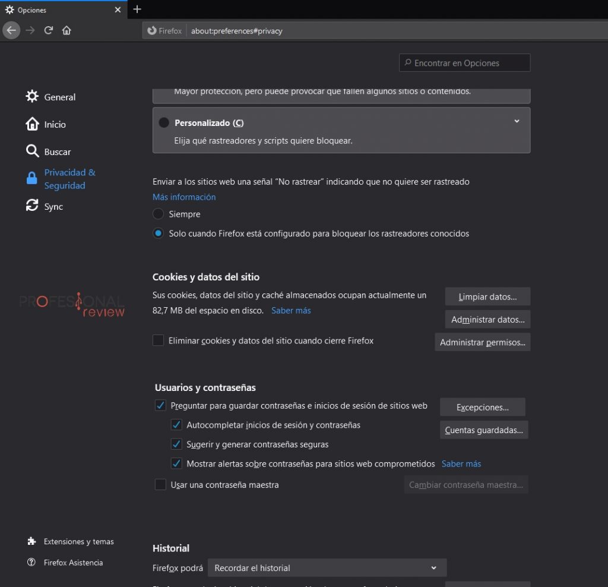The image size is (608, 587).
Task: Enable Eliminar cookies al cerrar Firefox
Action: point(158,340)
